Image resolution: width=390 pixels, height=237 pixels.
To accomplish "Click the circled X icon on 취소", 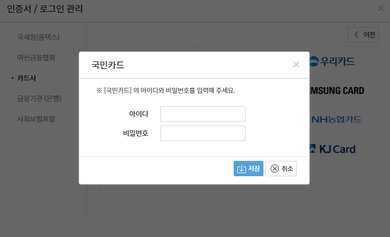I will coord(275,169).
